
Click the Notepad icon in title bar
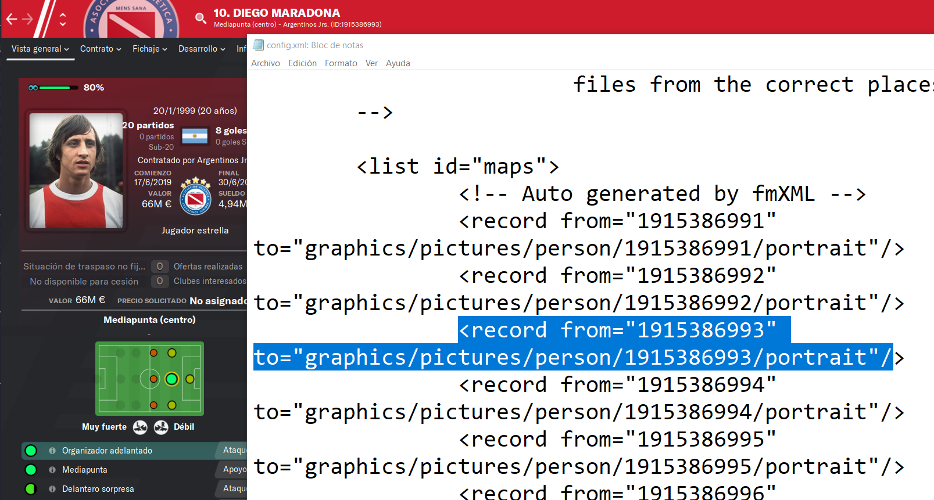pyautogui.click(x=259, y=45)
